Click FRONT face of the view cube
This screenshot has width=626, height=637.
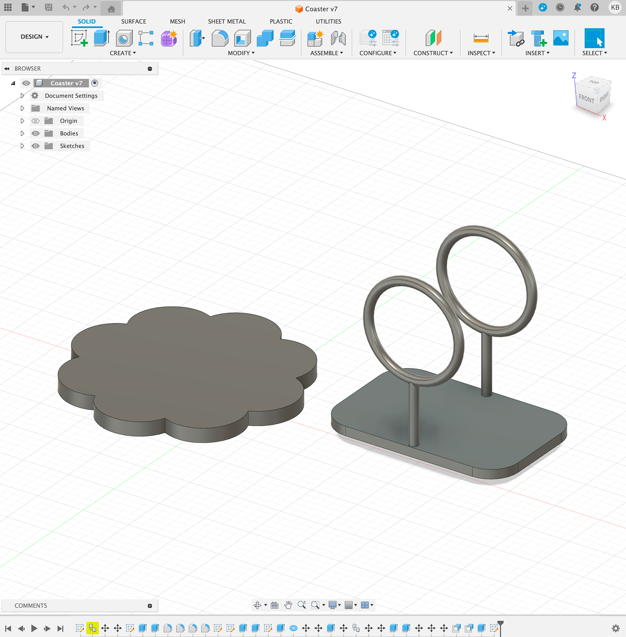[x=586, y=98]
